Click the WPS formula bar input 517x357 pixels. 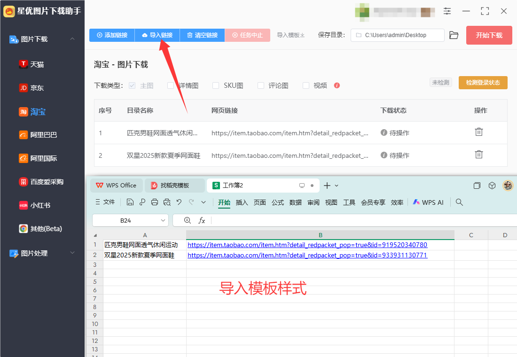tap(364, 220)
